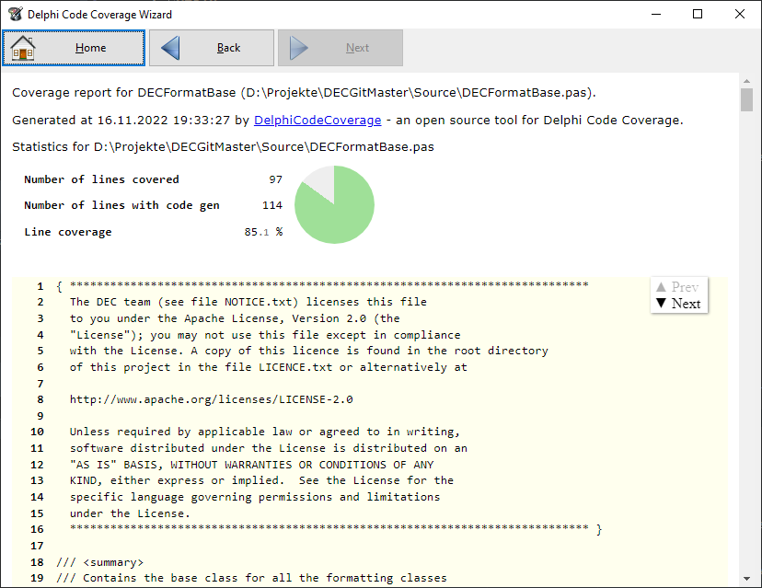The width and height of the screenshot is (762, 588).
Task: Click the 'Line coverage' label
Action: 68,232
